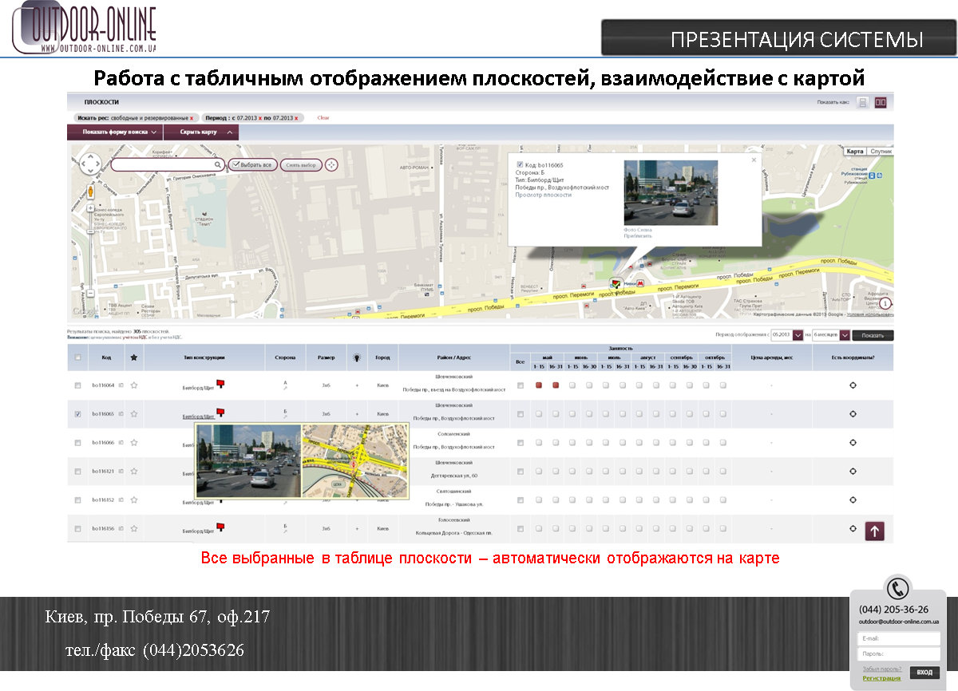Switch to the two-column view icon
The height and width of the screenshot is (691, 958).
click(x=881, y=103)
